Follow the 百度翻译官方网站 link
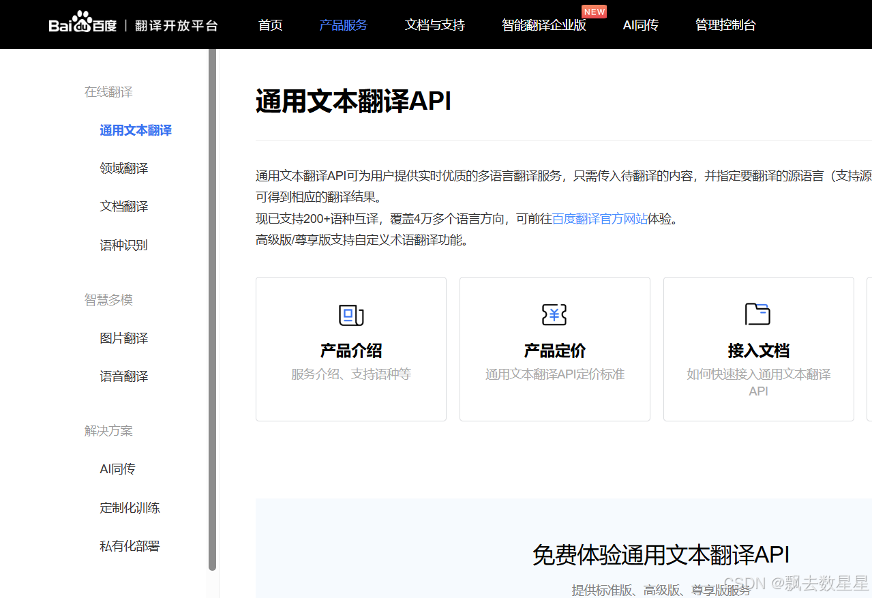This screenshot has height=598, width=872. pyautogui.click(x=600, y=219)
